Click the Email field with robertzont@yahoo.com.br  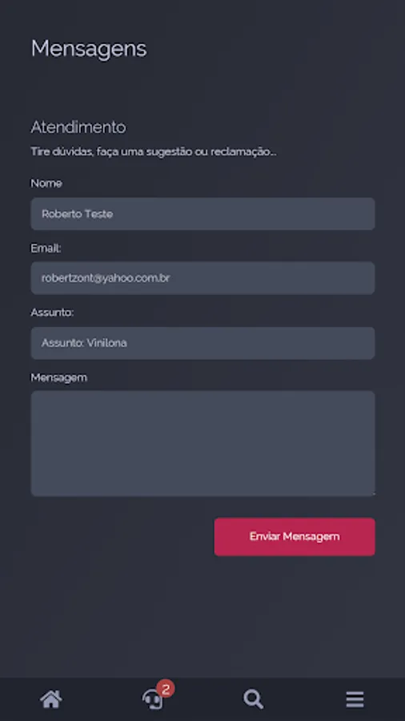pos(202,278)
